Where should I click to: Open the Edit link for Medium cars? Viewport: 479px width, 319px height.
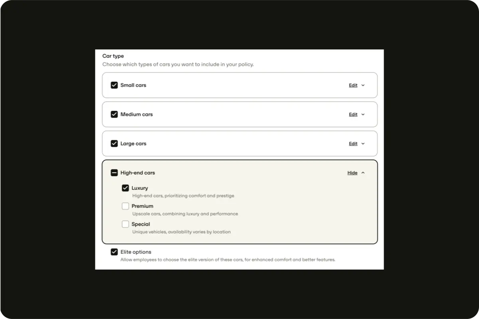[x=353, y=114]
